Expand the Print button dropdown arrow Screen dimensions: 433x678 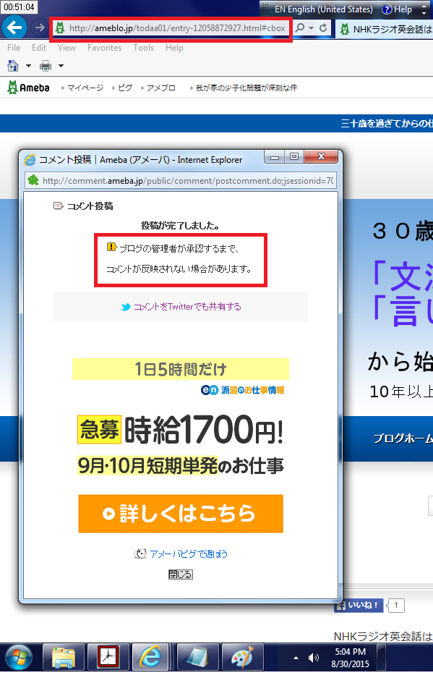(61, 66)
